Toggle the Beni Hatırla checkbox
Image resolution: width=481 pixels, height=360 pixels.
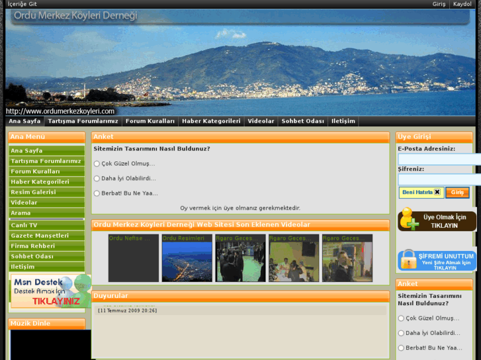pos(437,192)
